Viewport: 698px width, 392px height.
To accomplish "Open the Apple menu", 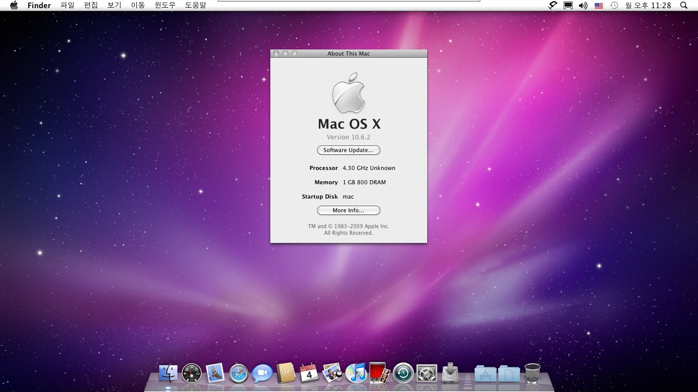I will click(14, 5).
